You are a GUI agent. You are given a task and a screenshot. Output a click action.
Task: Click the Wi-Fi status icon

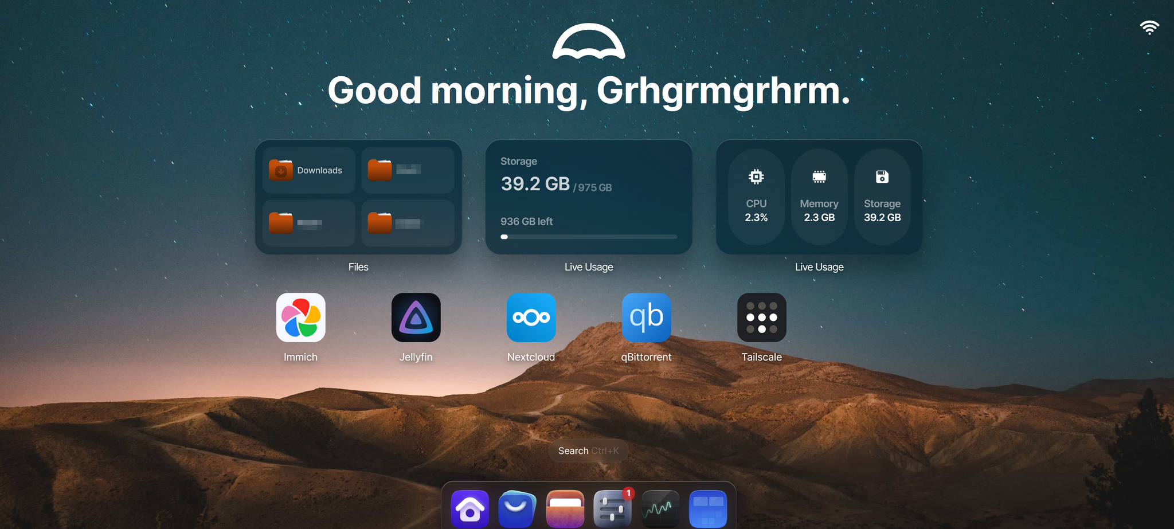coord(1149,28)
